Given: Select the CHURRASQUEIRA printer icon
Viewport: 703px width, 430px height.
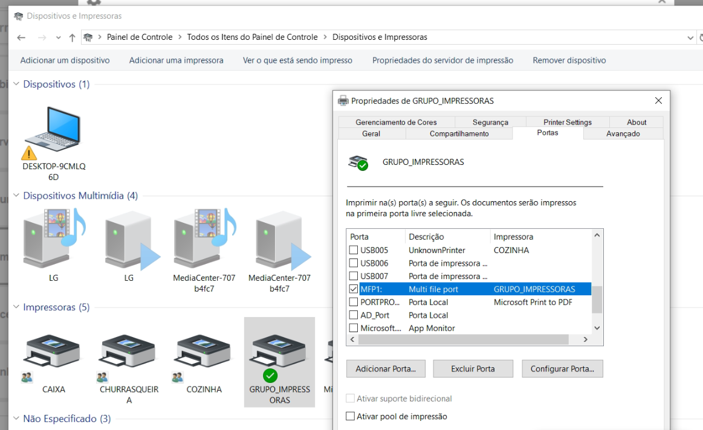Looking at the screenshot, I should 127,350.
